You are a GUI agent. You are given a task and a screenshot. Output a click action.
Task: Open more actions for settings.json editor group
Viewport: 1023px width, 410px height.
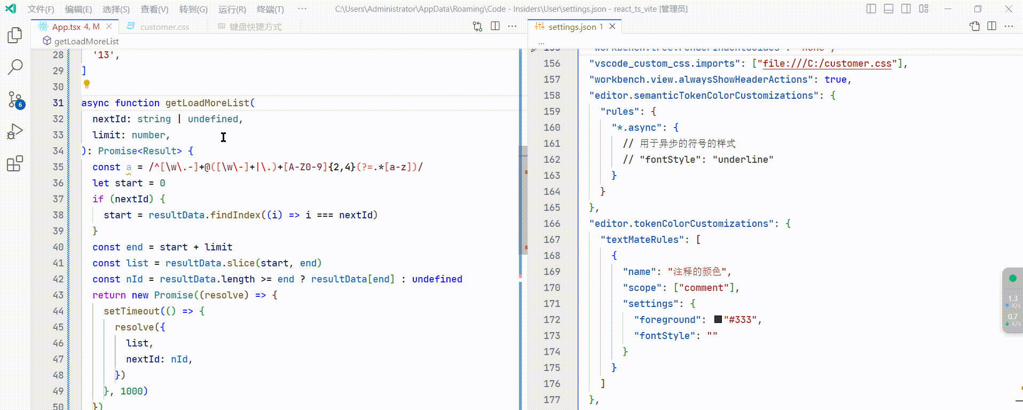coord(1009,26)
